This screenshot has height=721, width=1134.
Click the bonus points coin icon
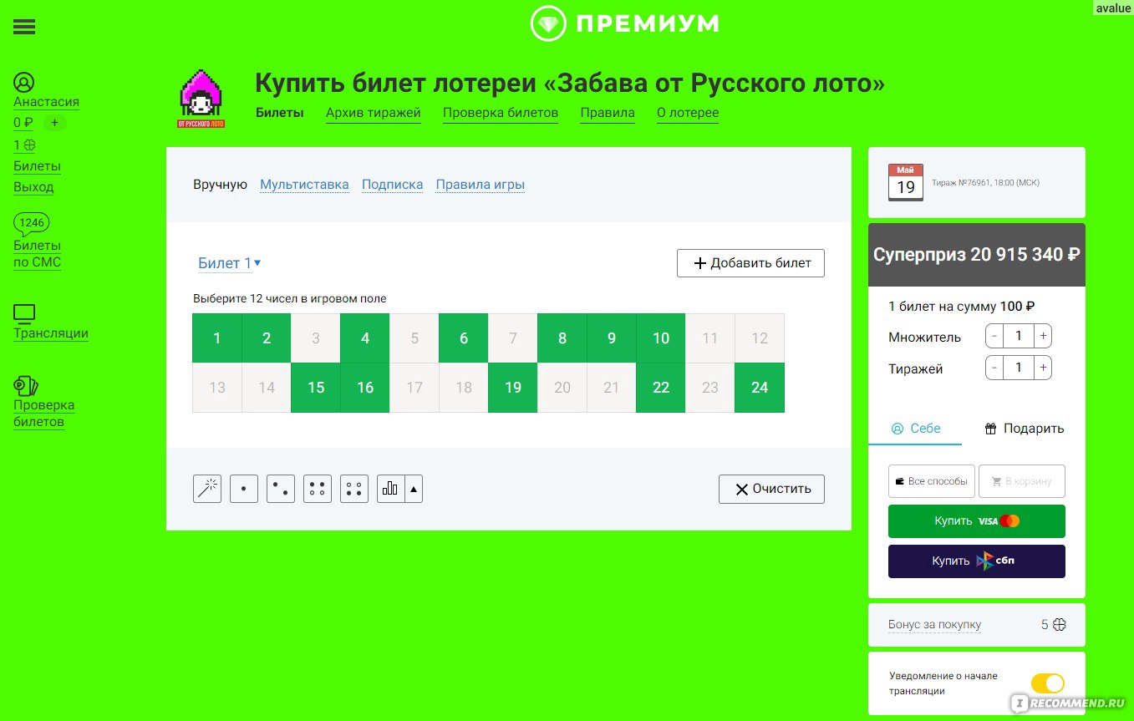tap(1060, 624)
